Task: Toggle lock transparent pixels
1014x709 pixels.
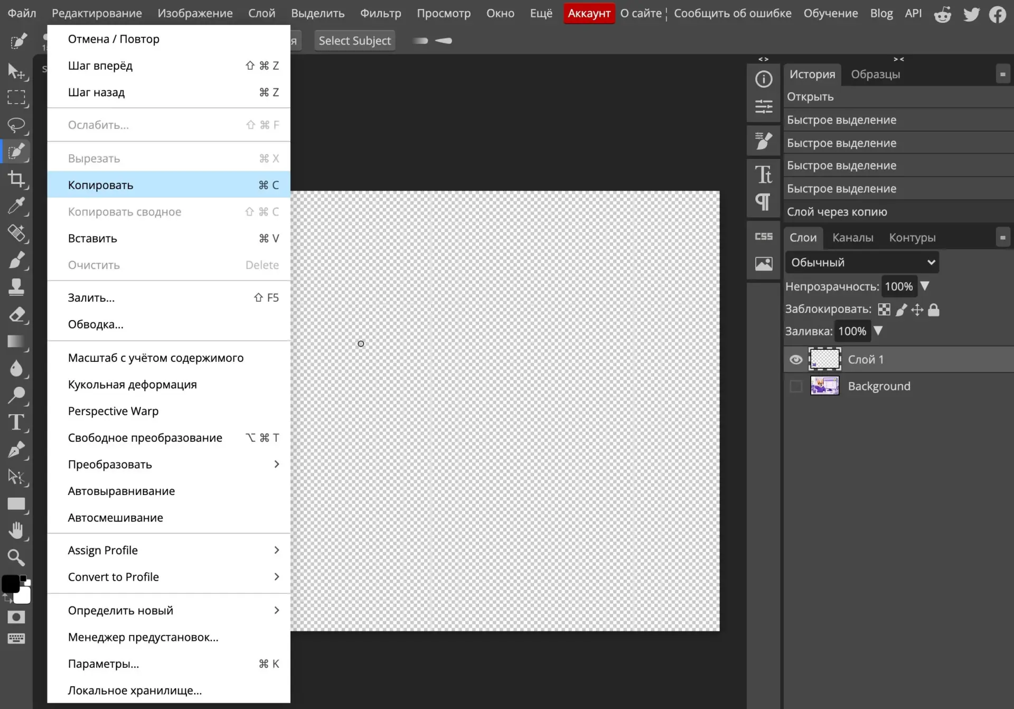Action: [884, 310]
